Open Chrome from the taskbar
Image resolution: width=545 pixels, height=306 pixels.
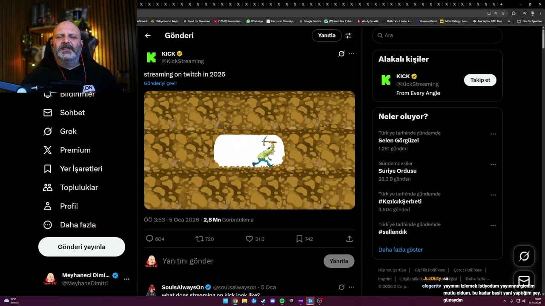[x=235, y=301]
